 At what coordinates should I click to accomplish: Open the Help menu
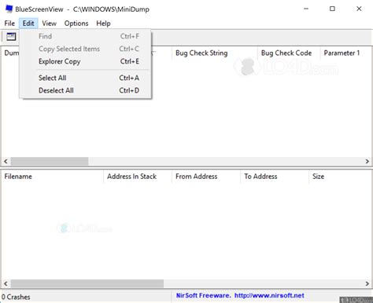click(x=103, y=24)
